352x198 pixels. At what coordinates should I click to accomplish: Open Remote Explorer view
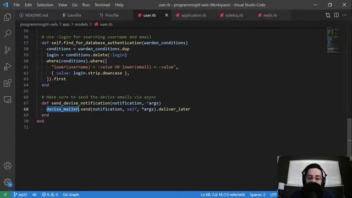pyautogui.click(x=7, y=100)
